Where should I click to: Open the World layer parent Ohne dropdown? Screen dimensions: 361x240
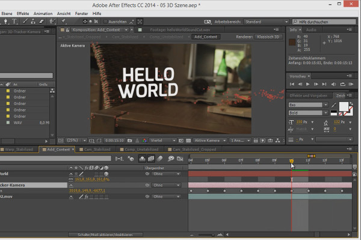pos(165,174)
